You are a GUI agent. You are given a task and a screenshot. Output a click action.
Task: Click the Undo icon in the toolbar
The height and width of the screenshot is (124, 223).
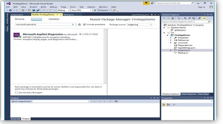click(44, 10)
